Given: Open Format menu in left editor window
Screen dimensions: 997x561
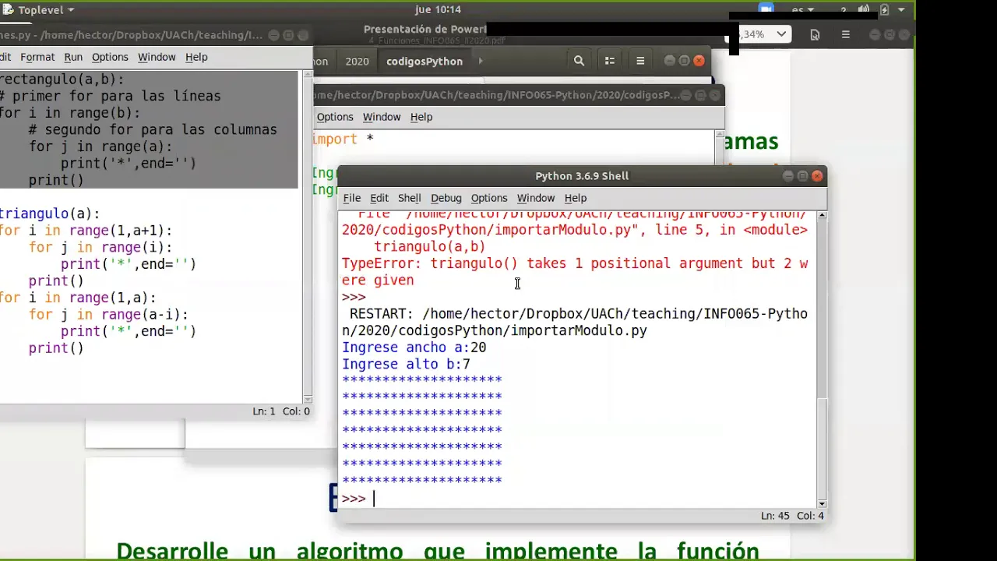Looking at the screenshot, I should click(37, 57).
